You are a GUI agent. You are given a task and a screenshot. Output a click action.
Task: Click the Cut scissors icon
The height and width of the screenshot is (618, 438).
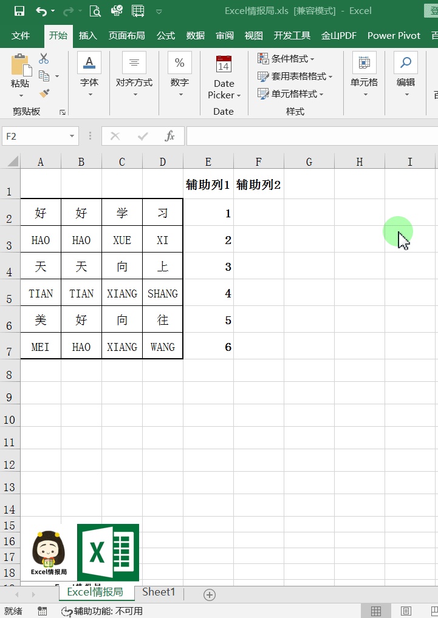(x=44, y=58)
